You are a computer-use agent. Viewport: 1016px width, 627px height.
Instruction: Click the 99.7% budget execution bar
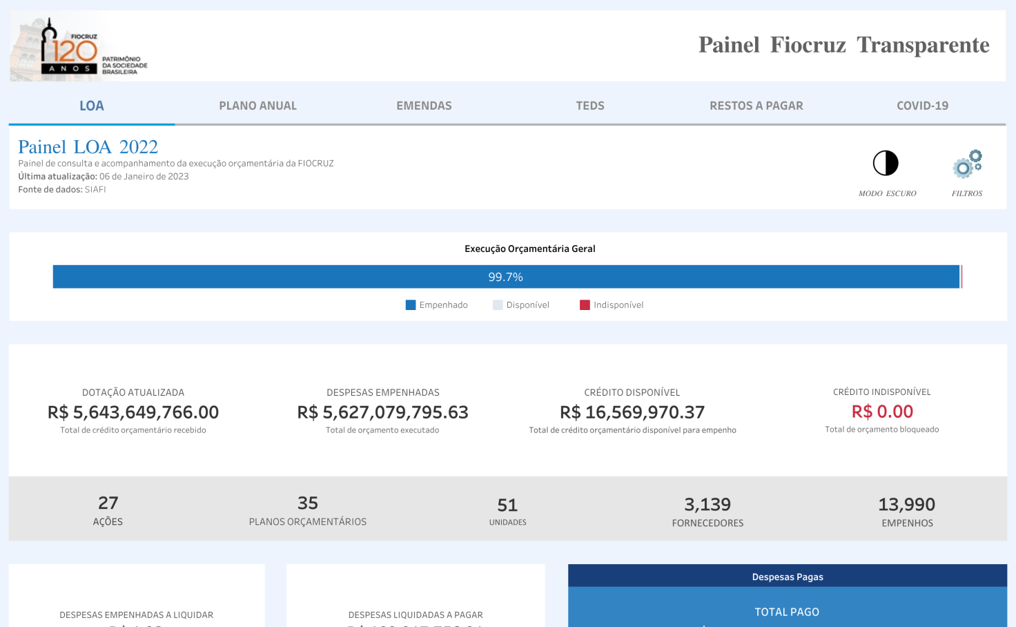coord(506,277)
